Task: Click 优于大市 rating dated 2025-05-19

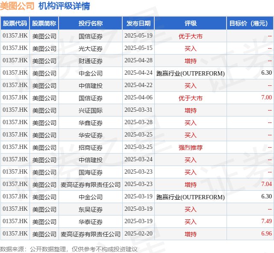Action: tap(191, 36)
